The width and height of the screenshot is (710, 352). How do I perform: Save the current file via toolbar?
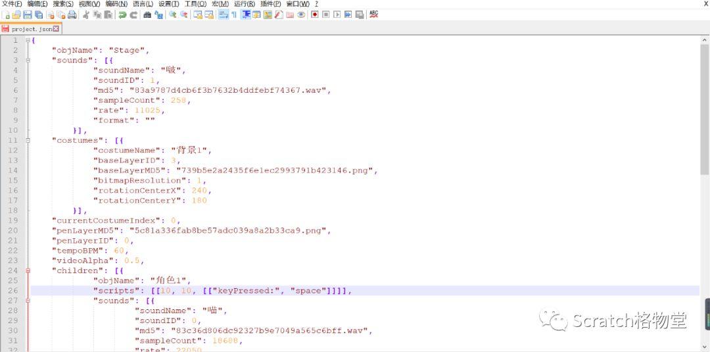(28, 14)
